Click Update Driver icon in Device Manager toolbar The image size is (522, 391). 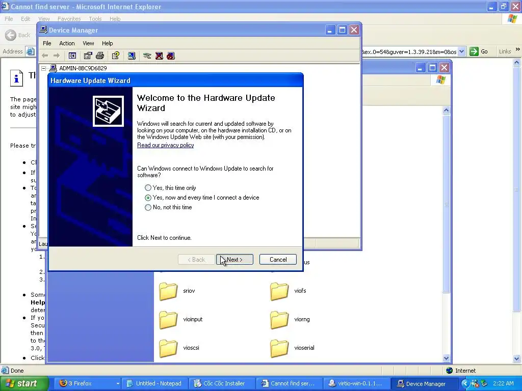[x=147, y=55]
